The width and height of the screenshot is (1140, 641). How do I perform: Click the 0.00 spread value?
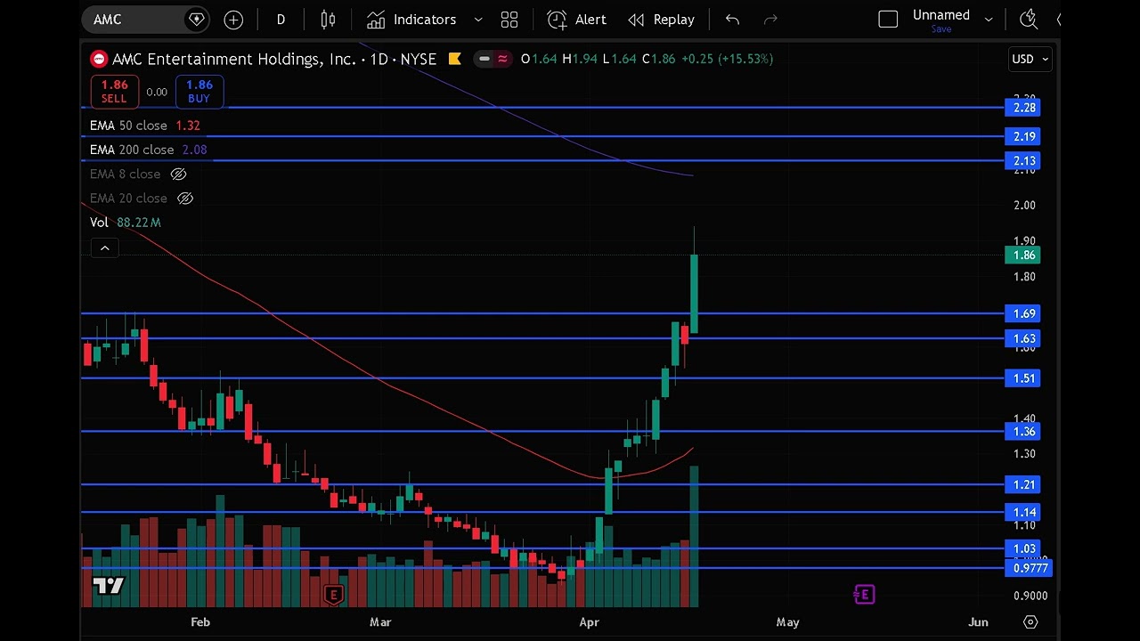coord(157,92)
